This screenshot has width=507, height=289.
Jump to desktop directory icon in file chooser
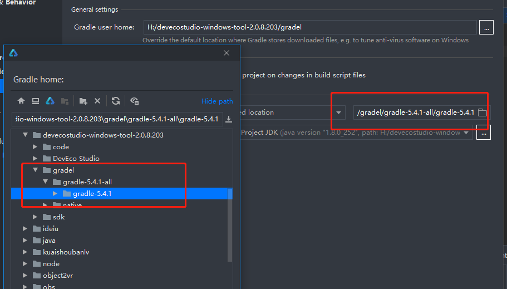pos(36,101)
